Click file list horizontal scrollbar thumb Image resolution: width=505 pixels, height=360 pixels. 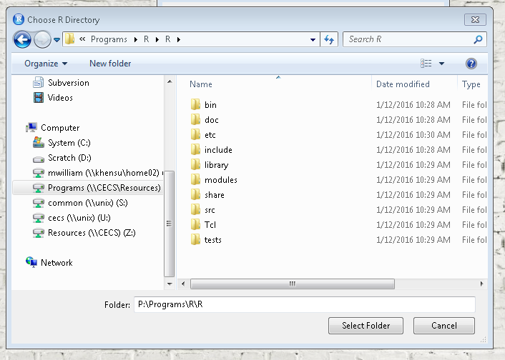(x=293, y=284)
